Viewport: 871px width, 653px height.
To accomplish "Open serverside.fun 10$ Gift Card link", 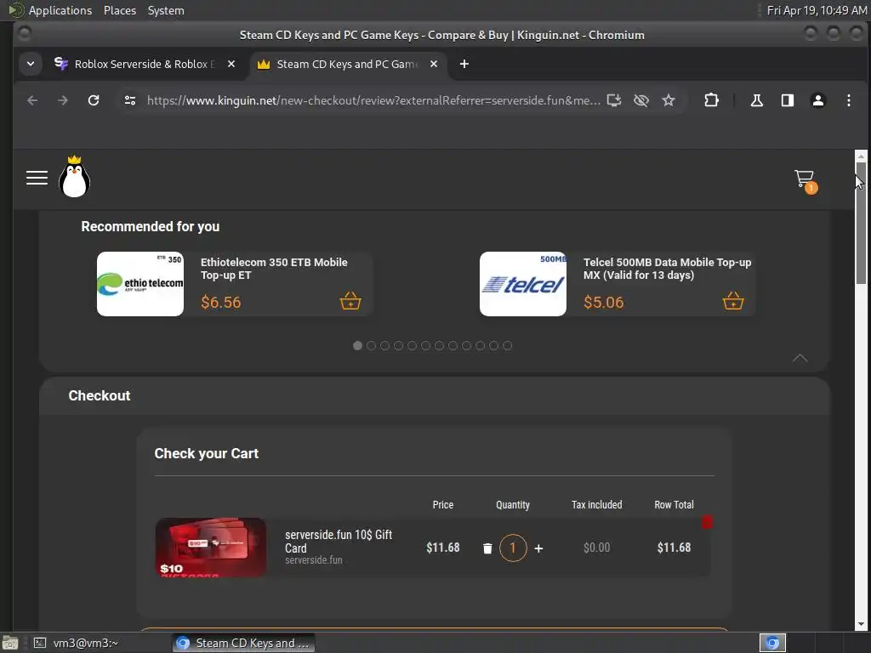I will tap(339, 542).
